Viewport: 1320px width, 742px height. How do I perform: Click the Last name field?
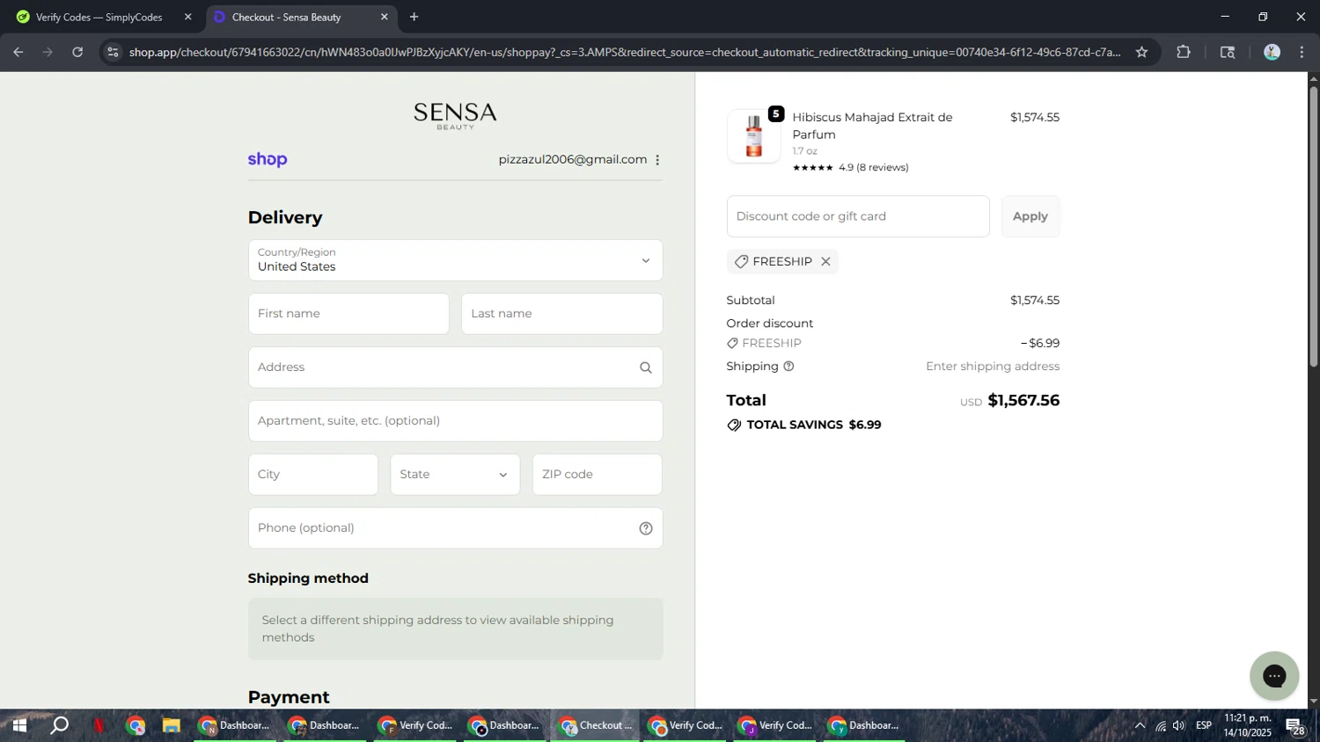click(x=561, y=314)
